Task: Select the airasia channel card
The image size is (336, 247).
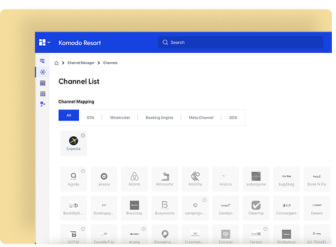Action: (104, 179)
